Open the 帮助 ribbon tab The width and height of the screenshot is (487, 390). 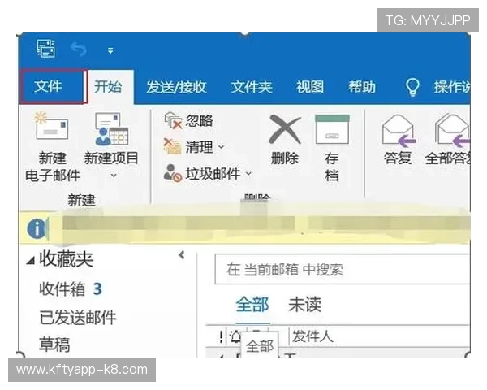coord(362,87)
